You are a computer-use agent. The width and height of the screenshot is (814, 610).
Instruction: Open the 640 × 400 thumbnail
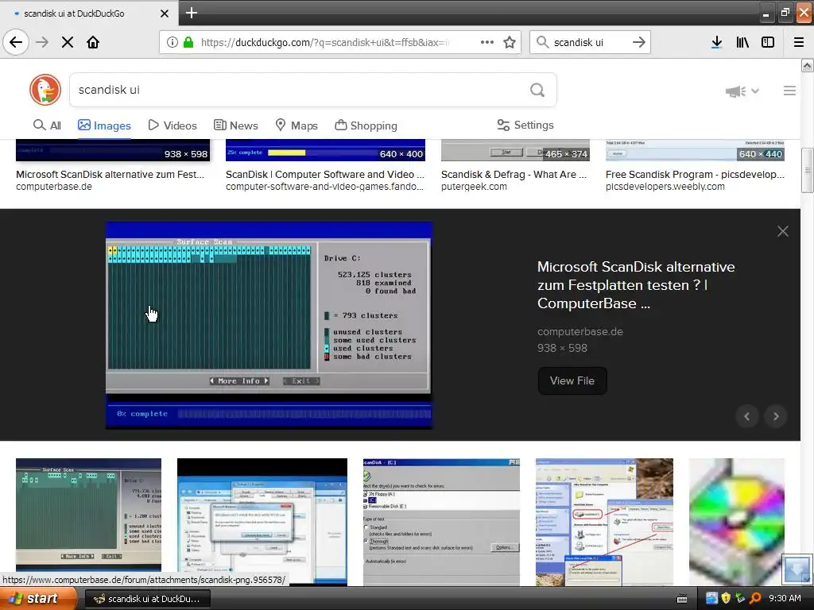[325, 150]
